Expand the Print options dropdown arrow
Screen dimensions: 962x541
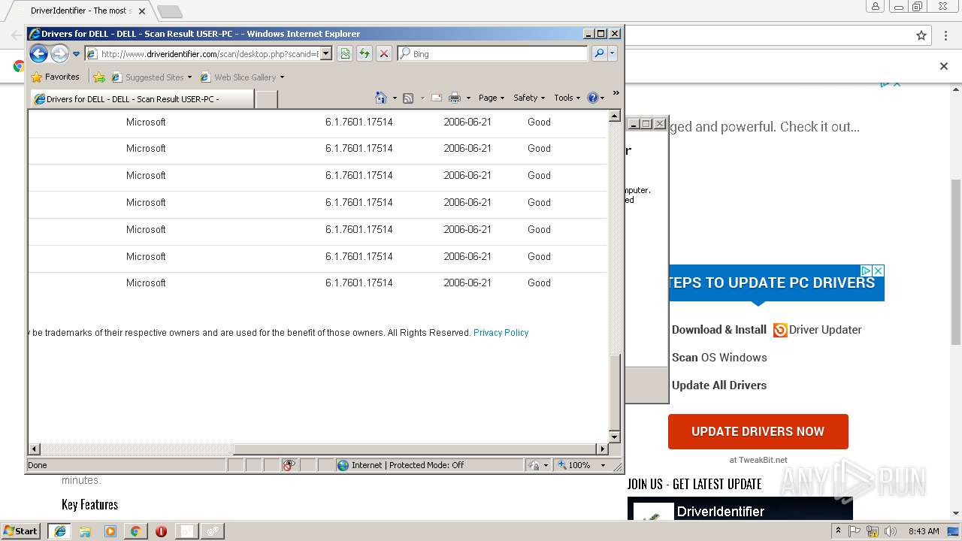coord(468,98)
